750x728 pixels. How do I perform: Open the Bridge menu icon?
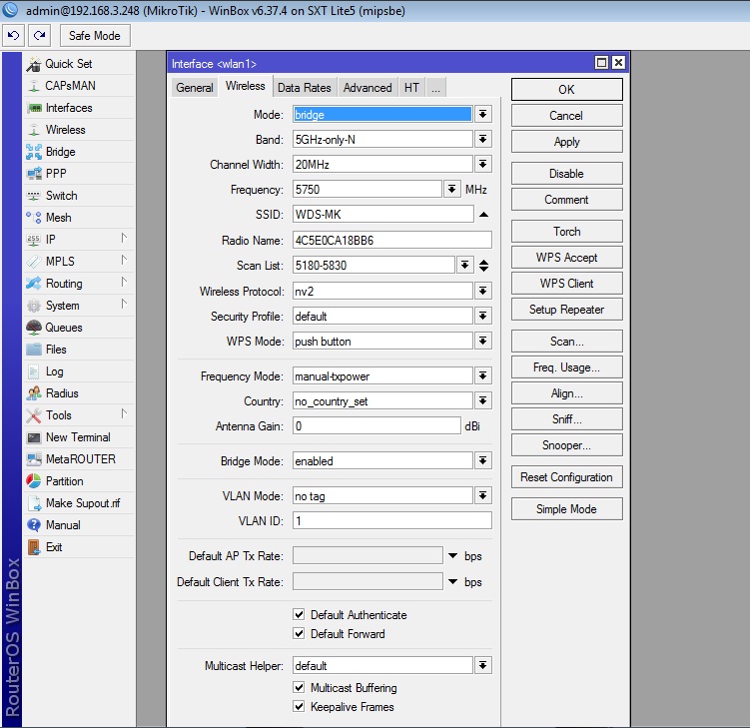(x=34, y=152)
